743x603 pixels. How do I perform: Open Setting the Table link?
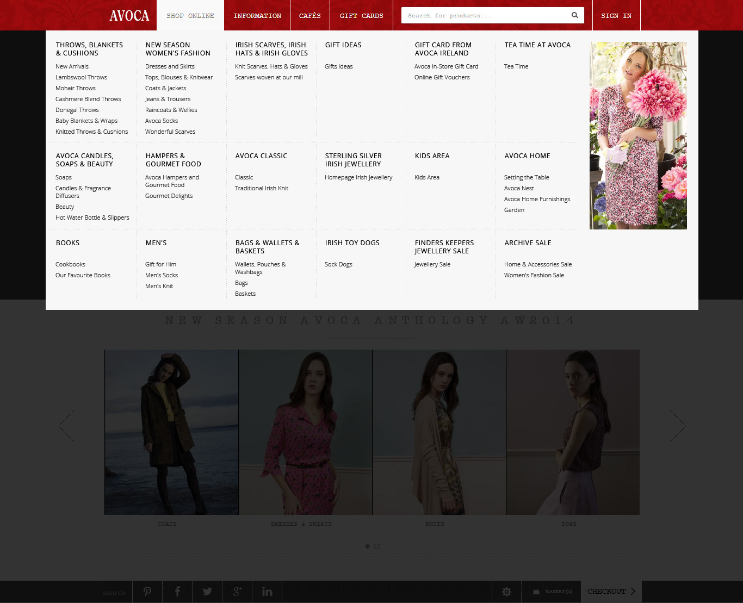tap(527, 177)
